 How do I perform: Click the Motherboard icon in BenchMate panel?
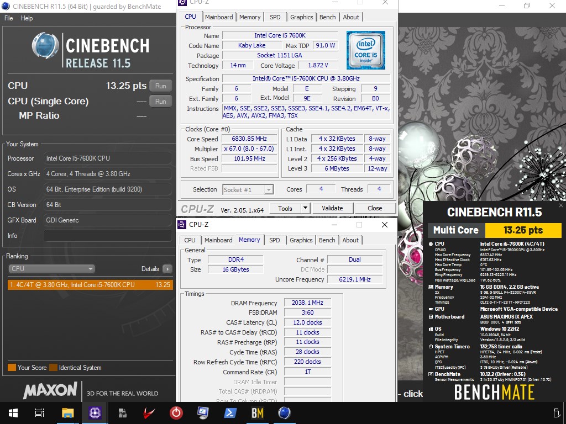pos(430,317)
